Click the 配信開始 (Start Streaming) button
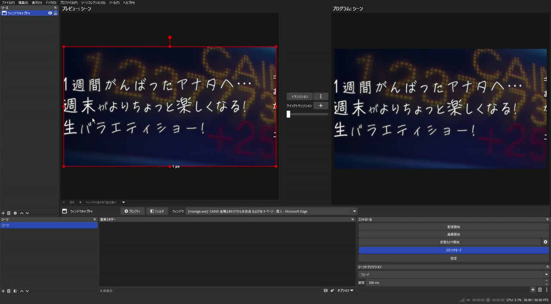The width and height of the screenshot is (551, 304). [x=454, y=227]
